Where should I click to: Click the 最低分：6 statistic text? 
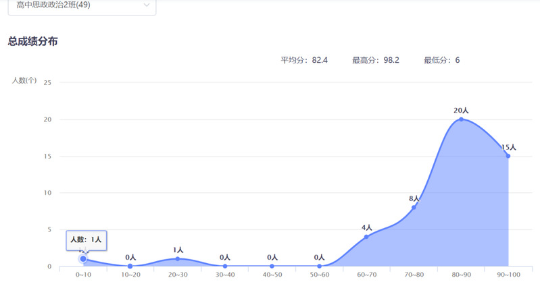(x=441, y=60)
